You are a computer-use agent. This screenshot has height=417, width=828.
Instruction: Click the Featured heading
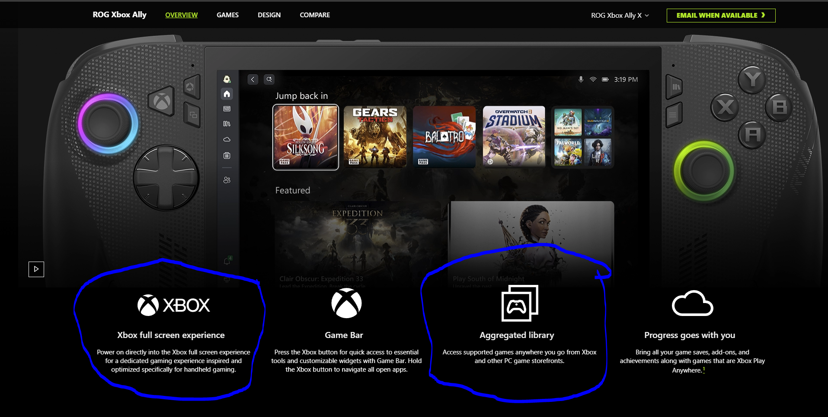point(293,190)
